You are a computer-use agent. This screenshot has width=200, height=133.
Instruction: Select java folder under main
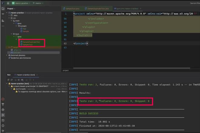[x=18, y=23]
